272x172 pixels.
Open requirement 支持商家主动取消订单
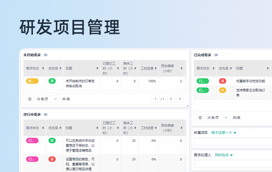click(251, 93)
